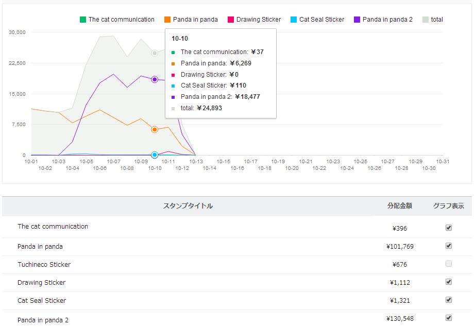Click green The cat communication legend swatch
This screenshot has width=475, height=327.
click(83, 20)
